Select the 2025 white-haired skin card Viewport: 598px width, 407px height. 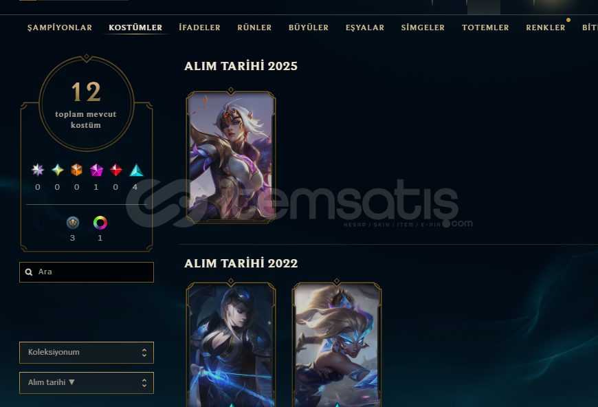[231, 157]
